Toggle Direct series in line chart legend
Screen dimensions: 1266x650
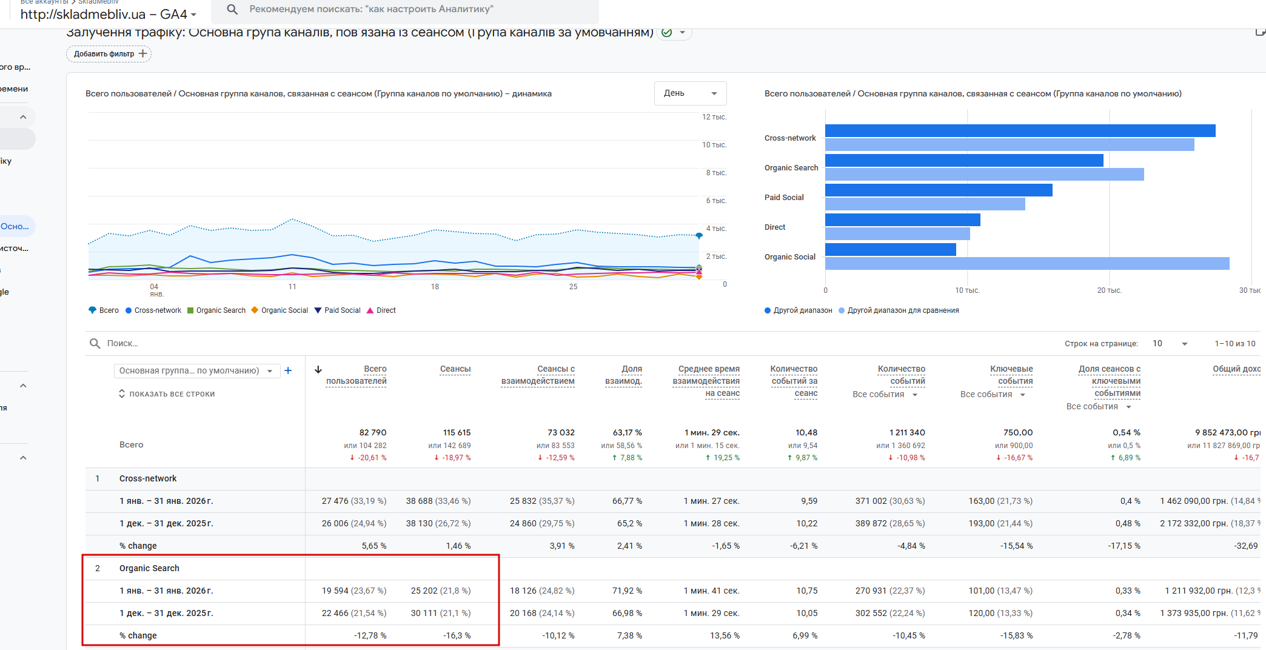[381, 310]
